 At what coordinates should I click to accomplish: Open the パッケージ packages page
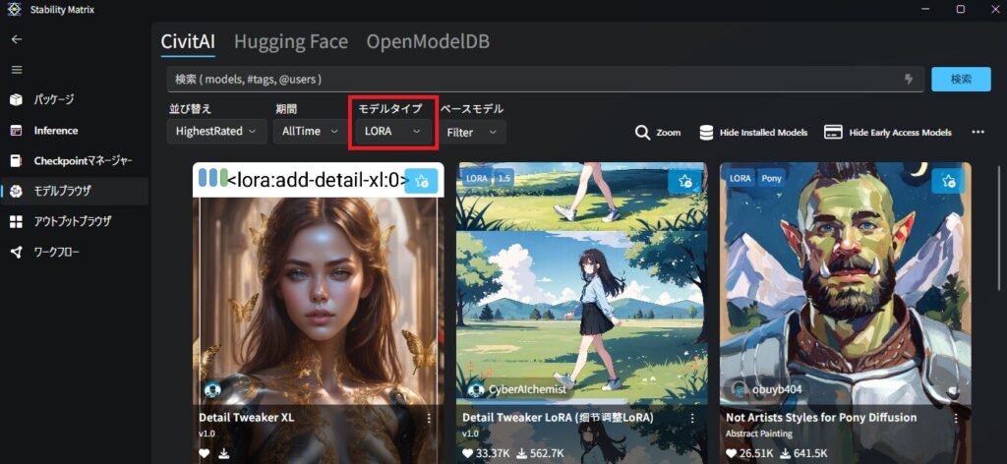point(54,100)
